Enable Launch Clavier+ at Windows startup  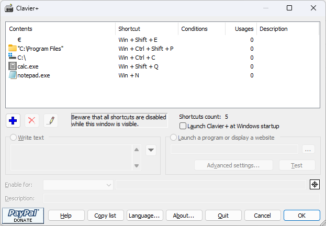[x=183, y=126]
